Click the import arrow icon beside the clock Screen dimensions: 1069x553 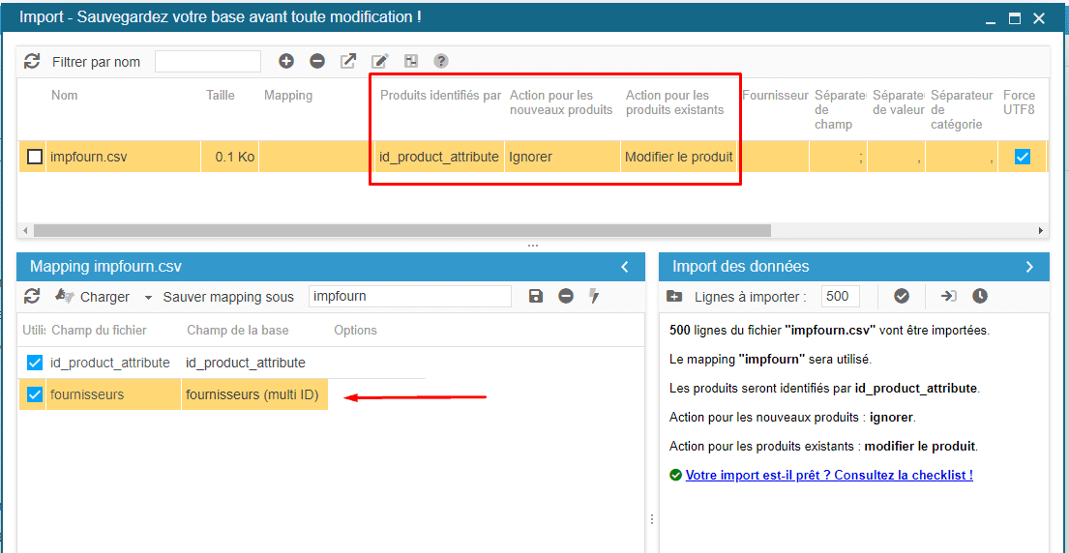pos(949,296)
